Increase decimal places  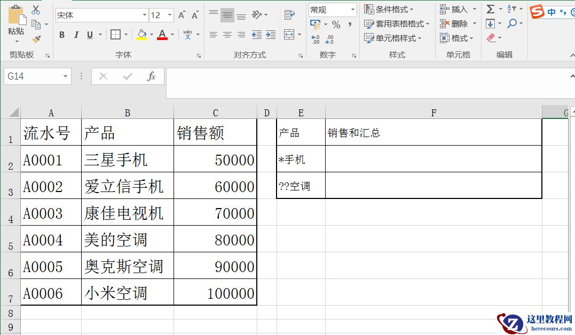(x=316, y=39)
